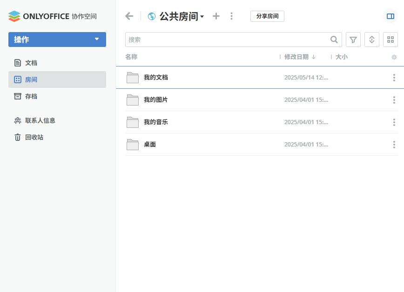Open the room options three-dot menu in header
The image size is (404, 292).
point(231,16)
